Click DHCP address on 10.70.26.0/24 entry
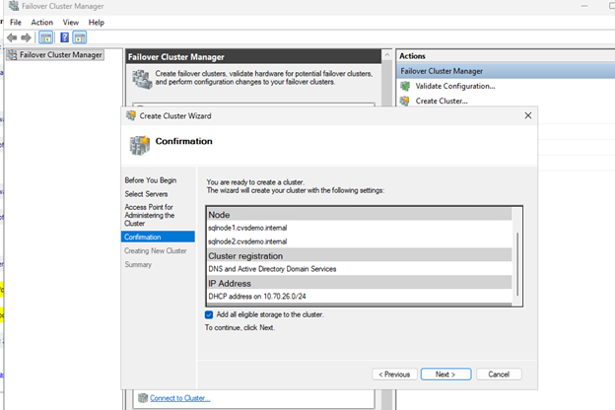Screen dimensions: 615x410 (257, 297)
